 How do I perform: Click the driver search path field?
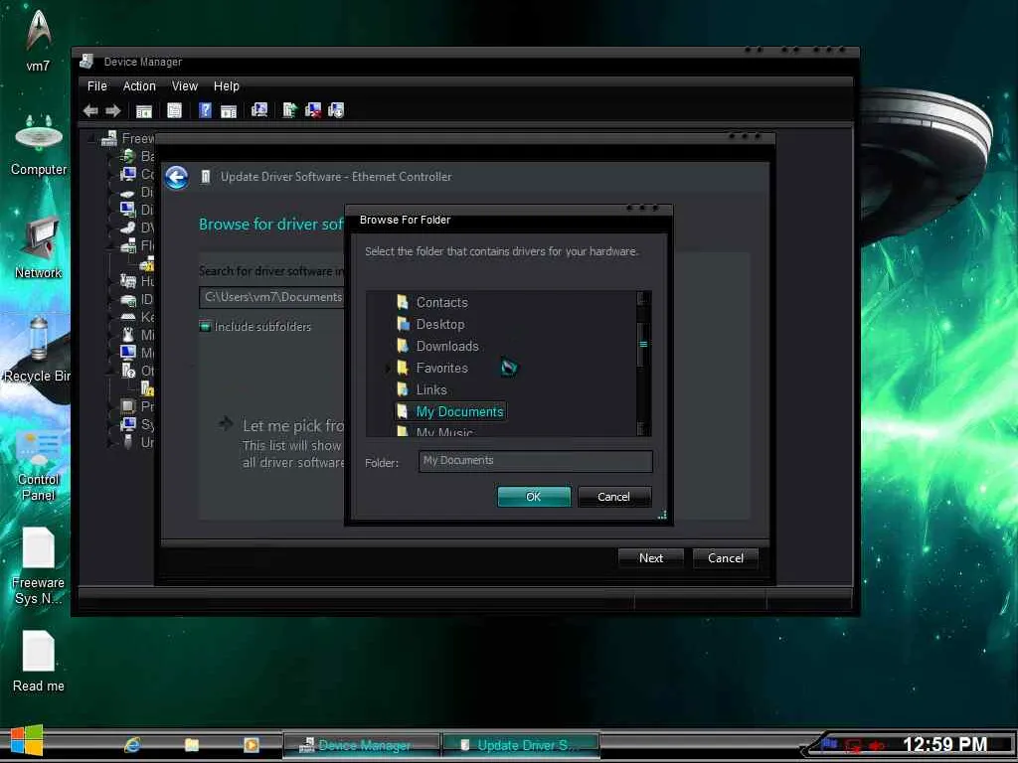[272, 297]
